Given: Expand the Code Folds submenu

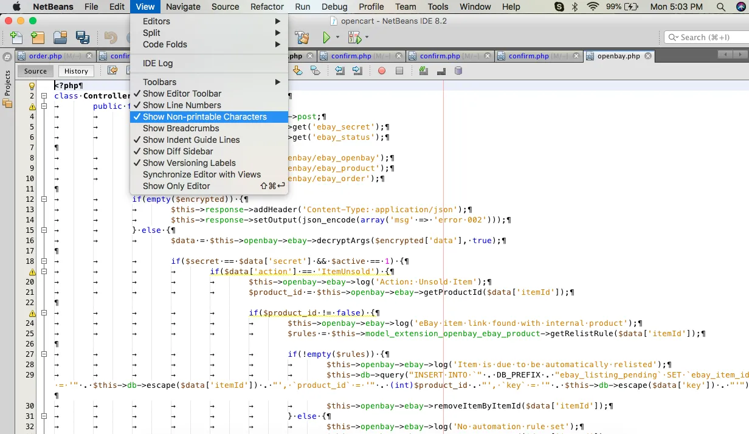Looking at the screenshot, I should 165,44.
